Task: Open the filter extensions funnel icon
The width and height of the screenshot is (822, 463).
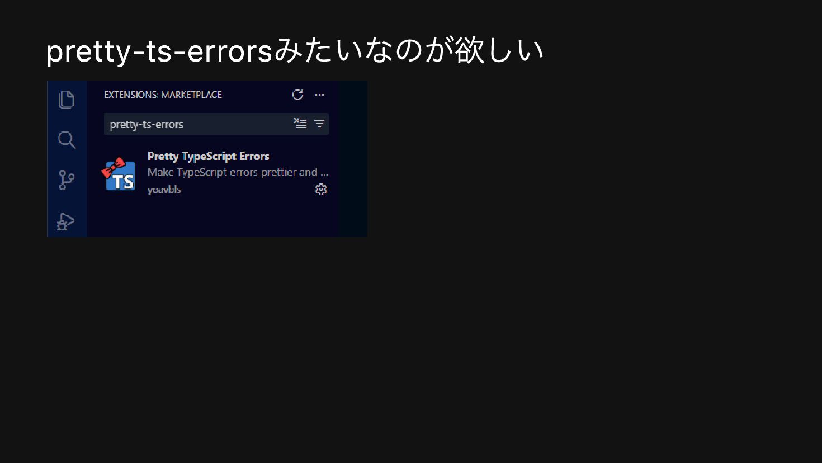Action: (x=319, y=124)
